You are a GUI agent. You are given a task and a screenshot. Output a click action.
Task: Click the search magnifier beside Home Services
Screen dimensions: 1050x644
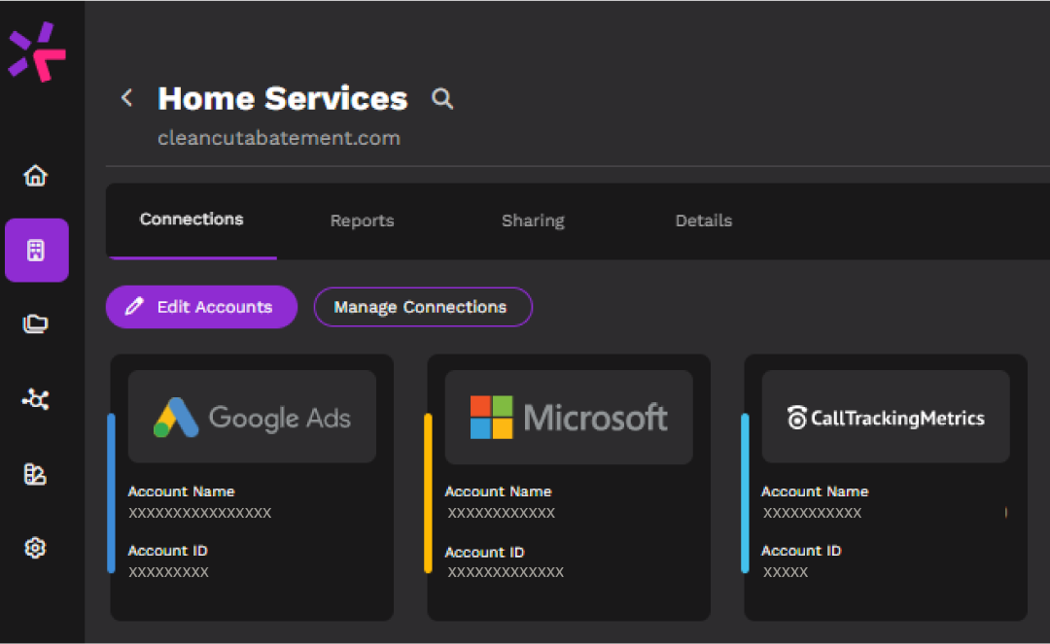[x=442, y=99]
